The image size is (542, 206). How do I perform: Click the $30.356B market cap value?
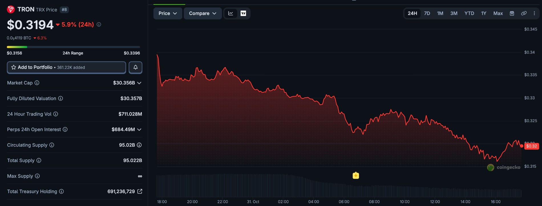(124, 83)
